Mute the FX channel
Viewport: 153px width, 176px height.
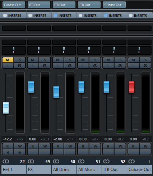33,60
